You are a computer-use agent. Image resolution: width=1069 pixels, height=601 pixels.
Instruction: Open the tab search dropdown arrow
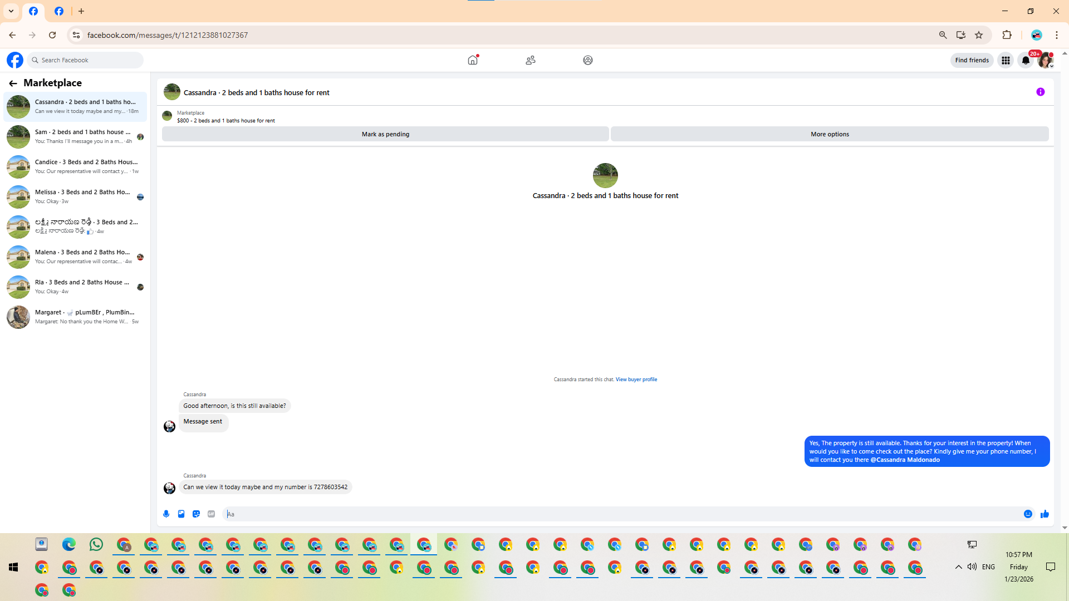tap(11, 11)
